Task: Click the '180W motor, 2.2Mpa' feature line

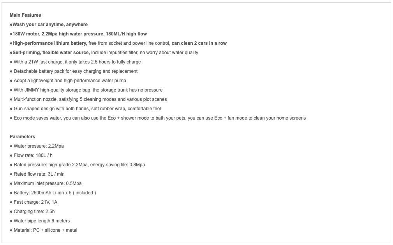Action: pyautogui.click(x=79, y=34)
